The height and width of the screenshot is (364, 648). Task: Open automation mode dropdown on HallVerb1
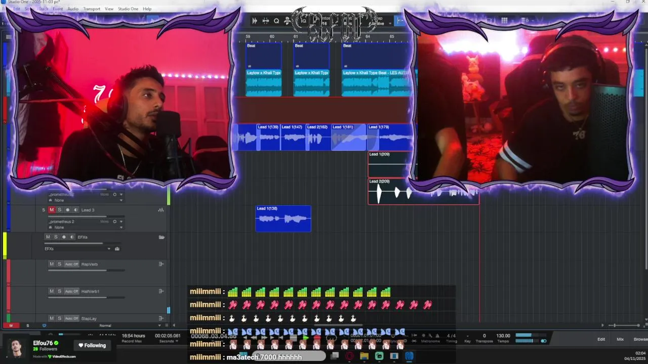72,291
